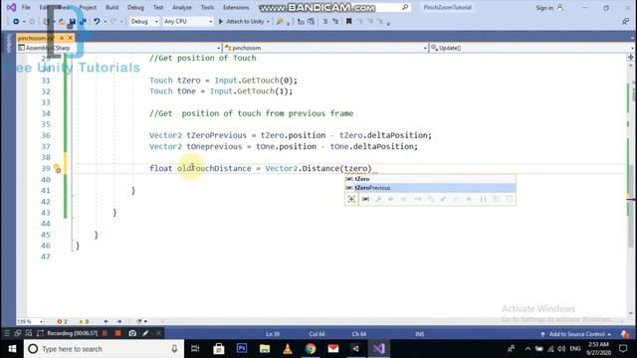Click the previous issue arrow in editor footer
This screenshot has height=358, width=637.
click(x=106, y=321)
